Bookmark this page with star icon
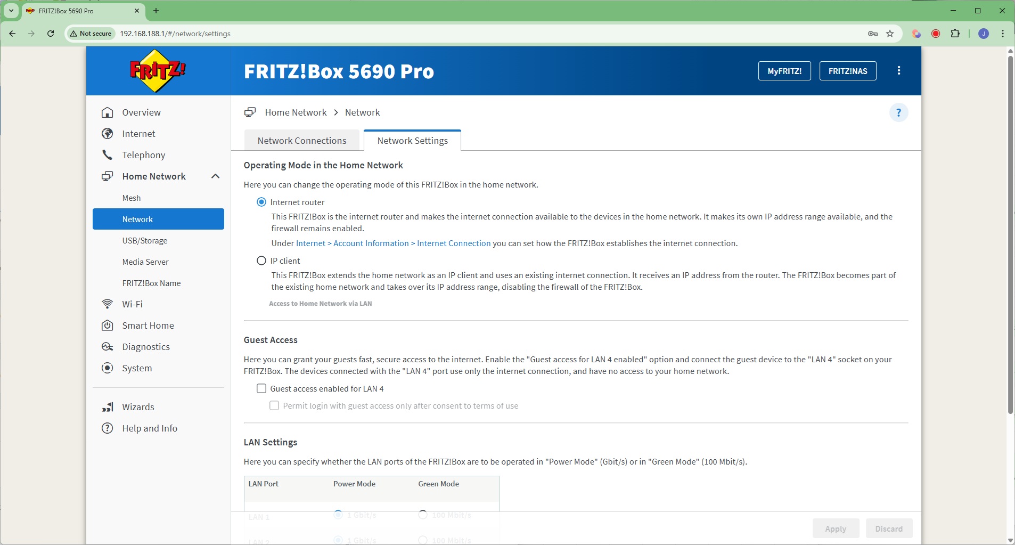 coord(890,34)
